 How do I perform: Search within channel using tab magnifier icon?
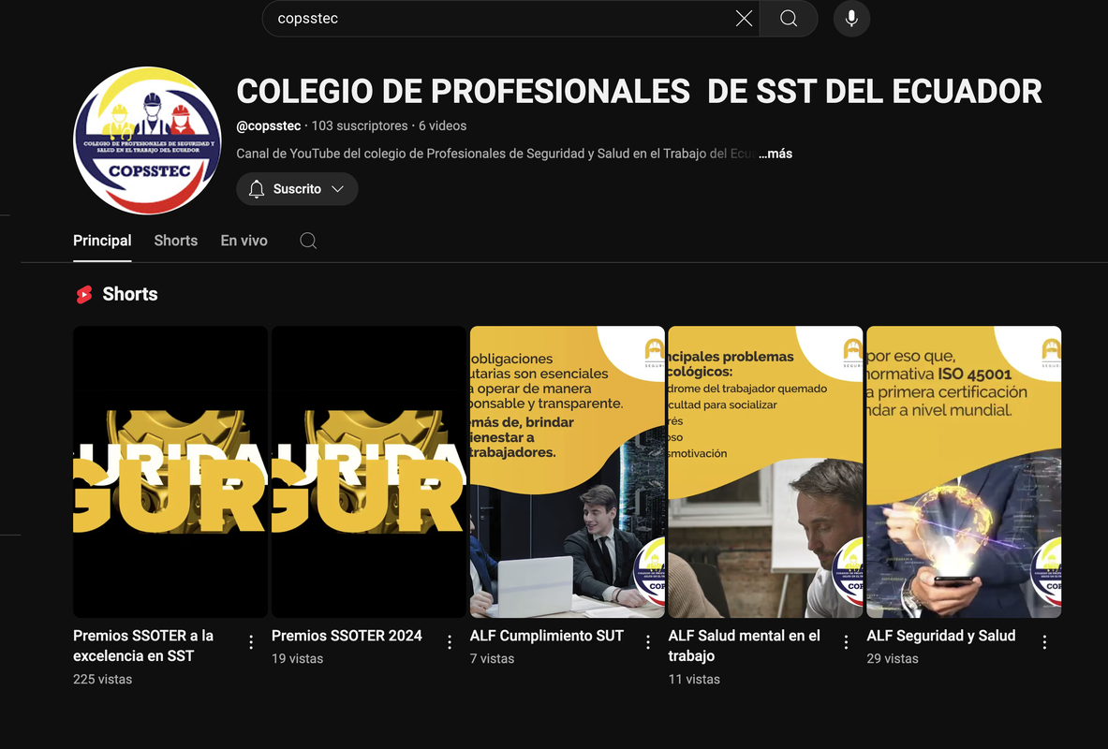point(308,241)
